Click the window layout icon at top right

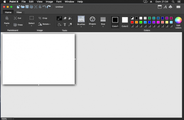pos(160,7)
